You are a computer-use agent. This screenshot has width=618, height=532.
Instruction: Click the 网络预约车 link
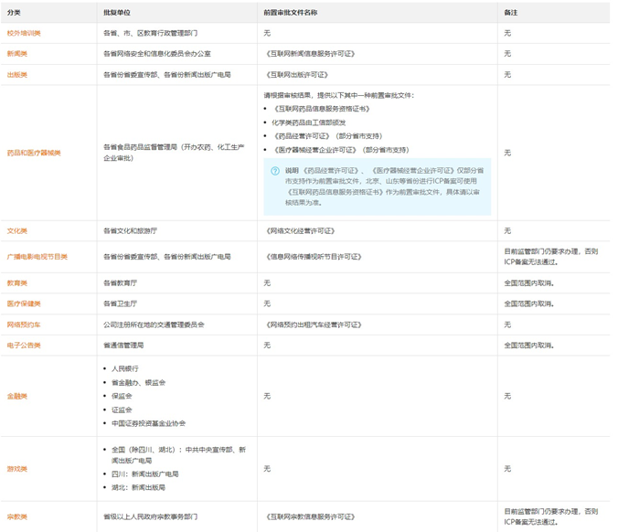[24, 325]
